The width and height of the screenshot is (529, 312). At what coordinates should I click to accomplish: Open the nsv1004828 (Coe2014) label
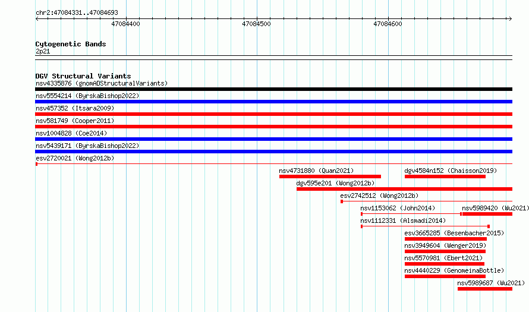coord(71,133)
